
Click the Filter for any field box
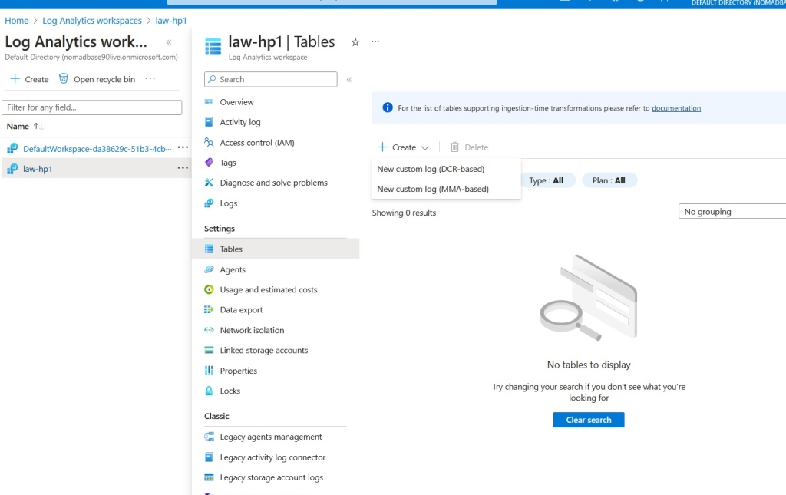pyautogui.click(x=92, y=107)
